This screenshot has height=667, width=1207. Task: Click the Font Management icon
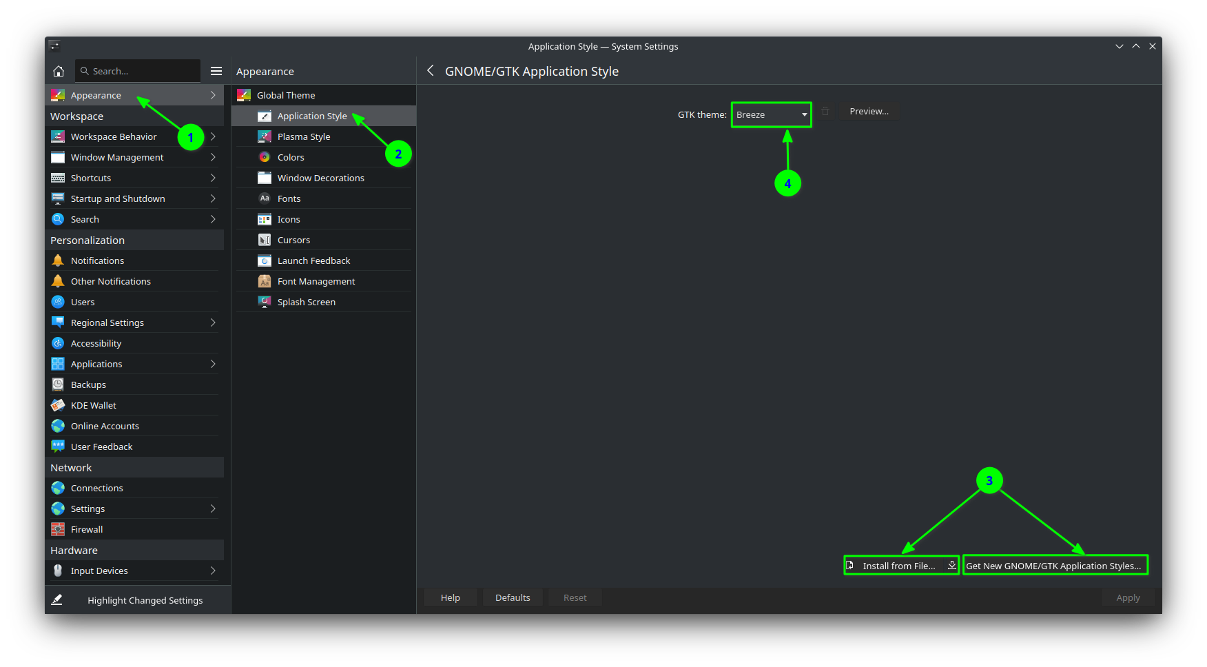265,281
